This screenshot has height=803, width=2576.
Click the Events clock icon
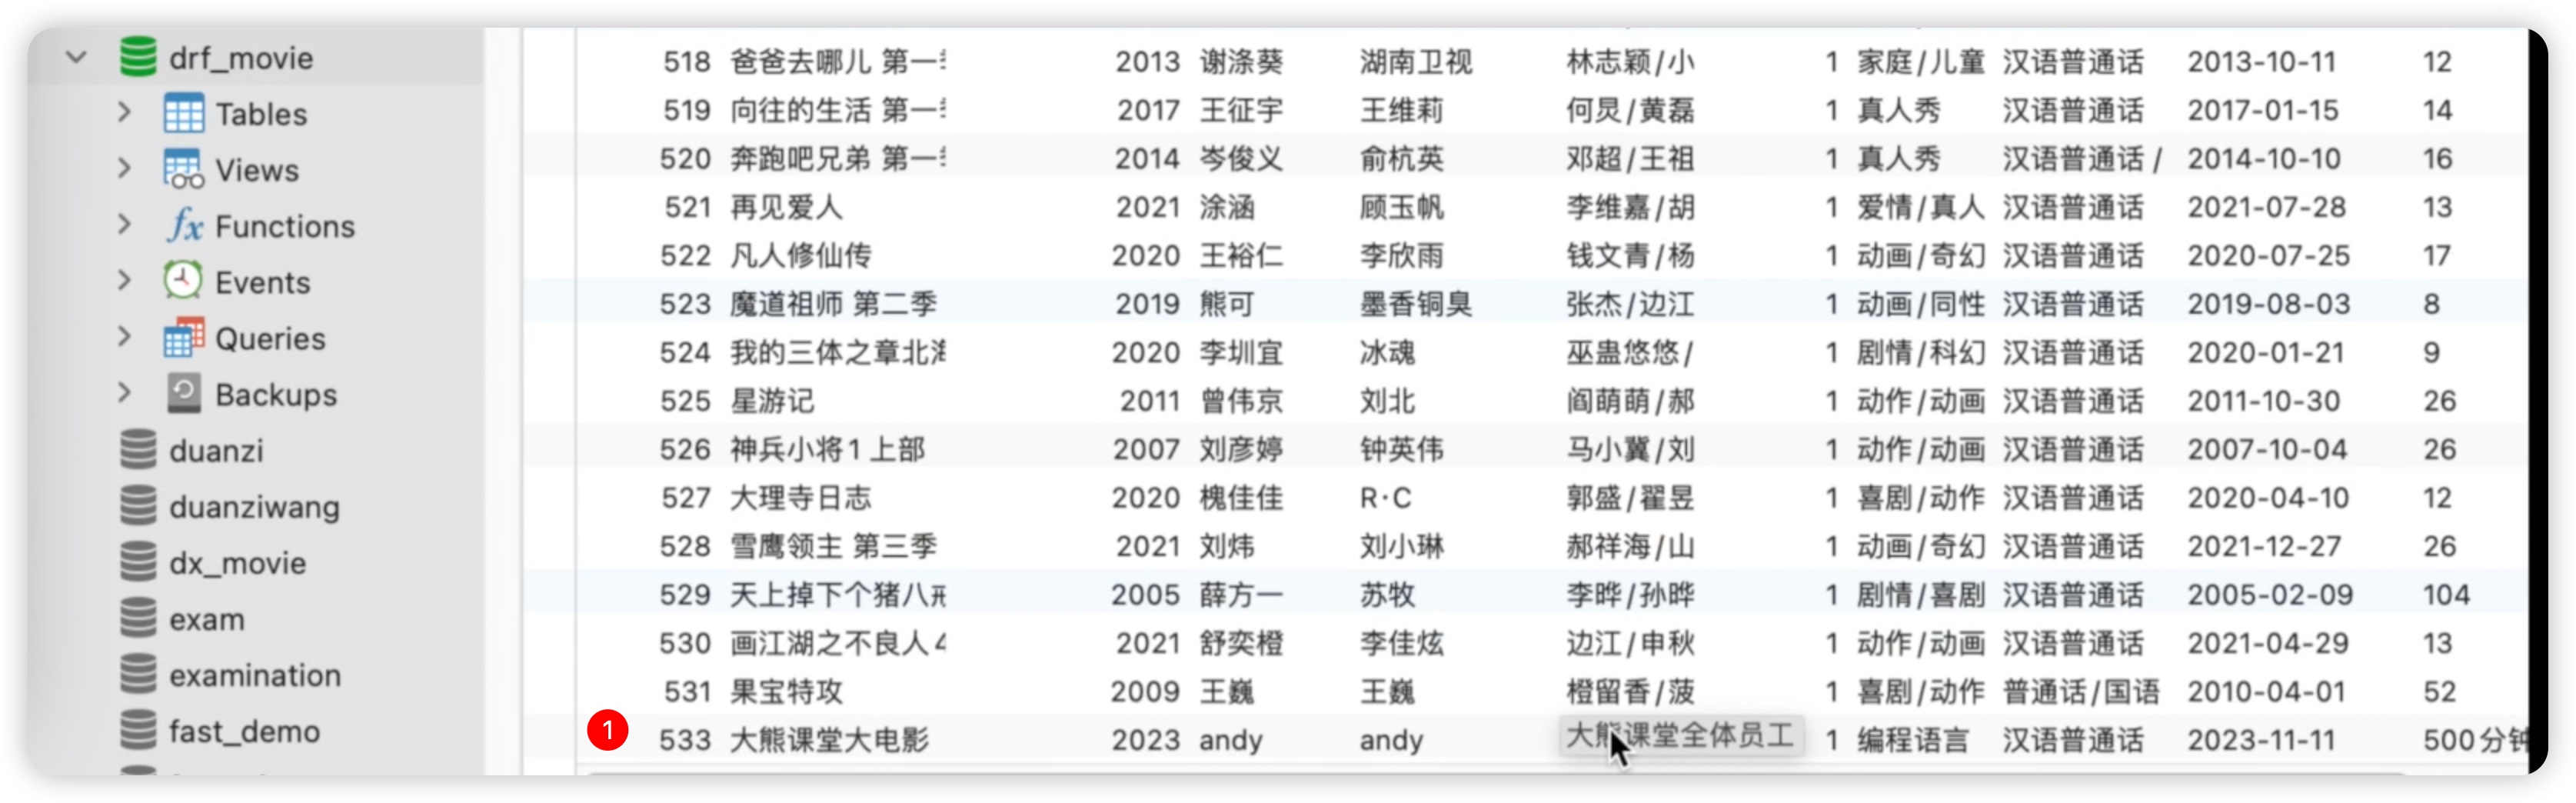click(x=183, y=281)
